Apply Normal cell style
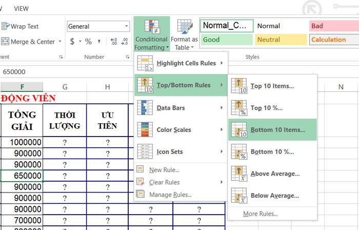 click(x=281, y=26)
